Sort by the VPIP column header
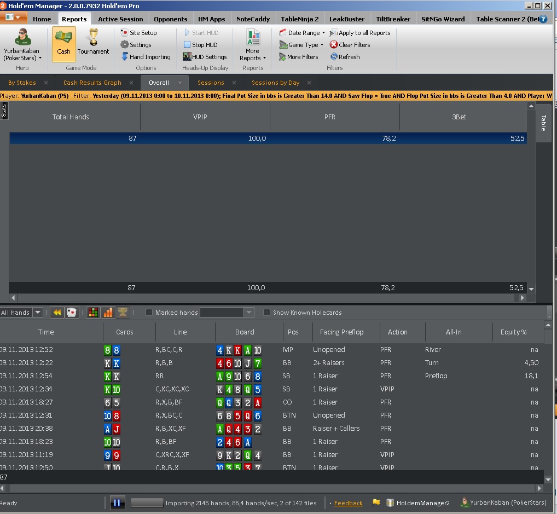557x514 pixels. (x=200, y=117)
